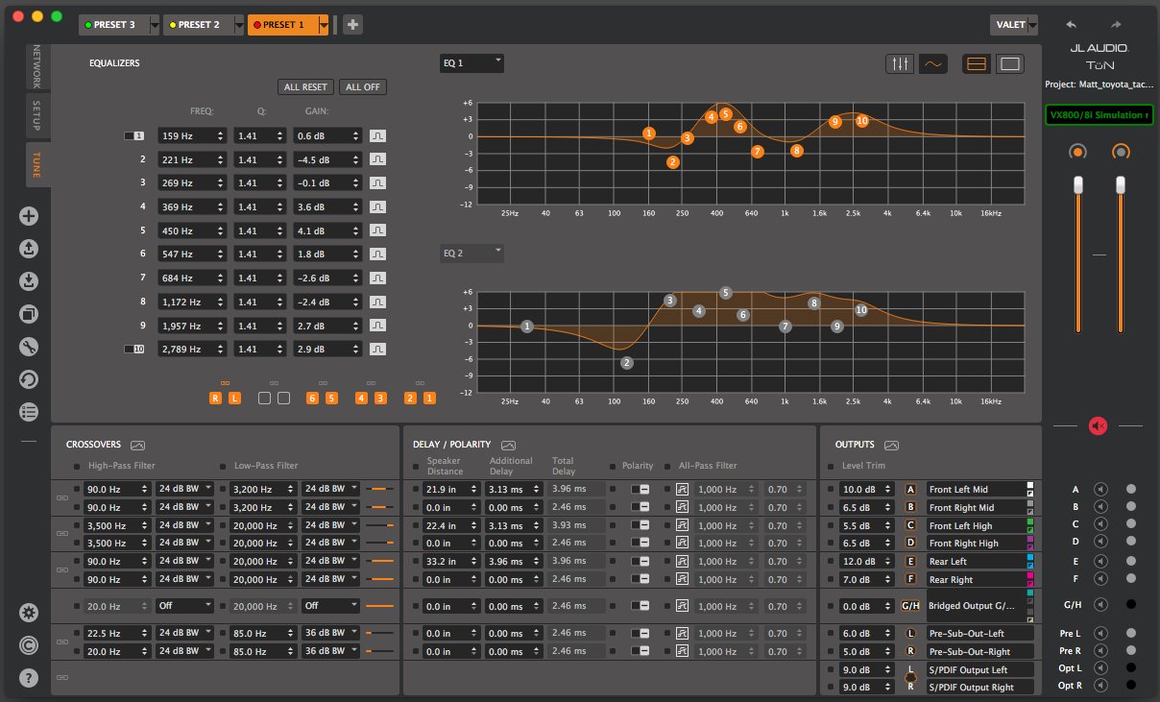This screenshot has width=1160, height=702.
Task: Click the copyright info sidebar icon
Action: point(29,644)
